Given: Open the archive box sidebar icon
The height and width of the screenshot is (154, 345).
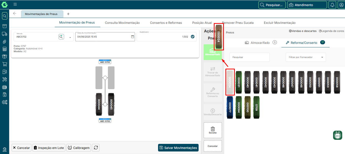Looking at the screenshot, I should pyautogui.click(x=5, y=26).
